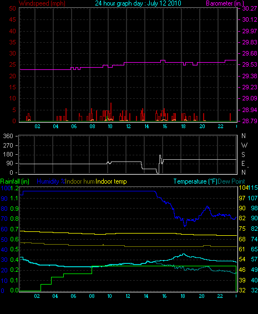Click the 104 indoor temp scale value

click(243, 188)
